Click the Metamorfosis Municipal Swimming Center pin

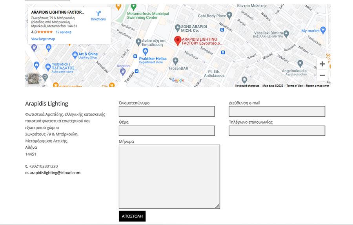pos(133,7)
